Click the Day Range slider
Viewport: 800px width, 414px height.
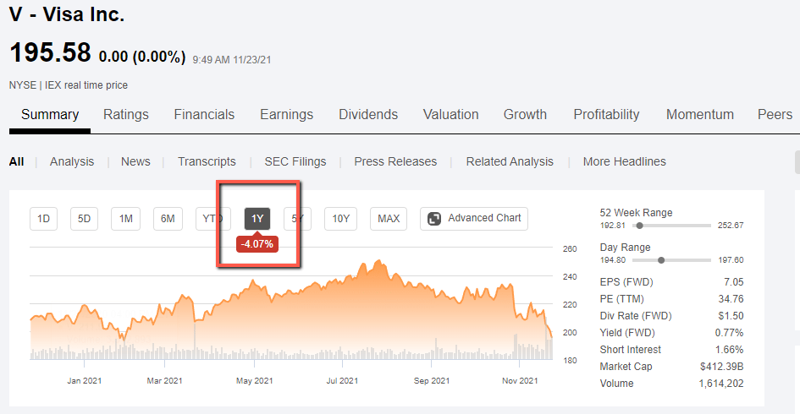tap(671, 260)
